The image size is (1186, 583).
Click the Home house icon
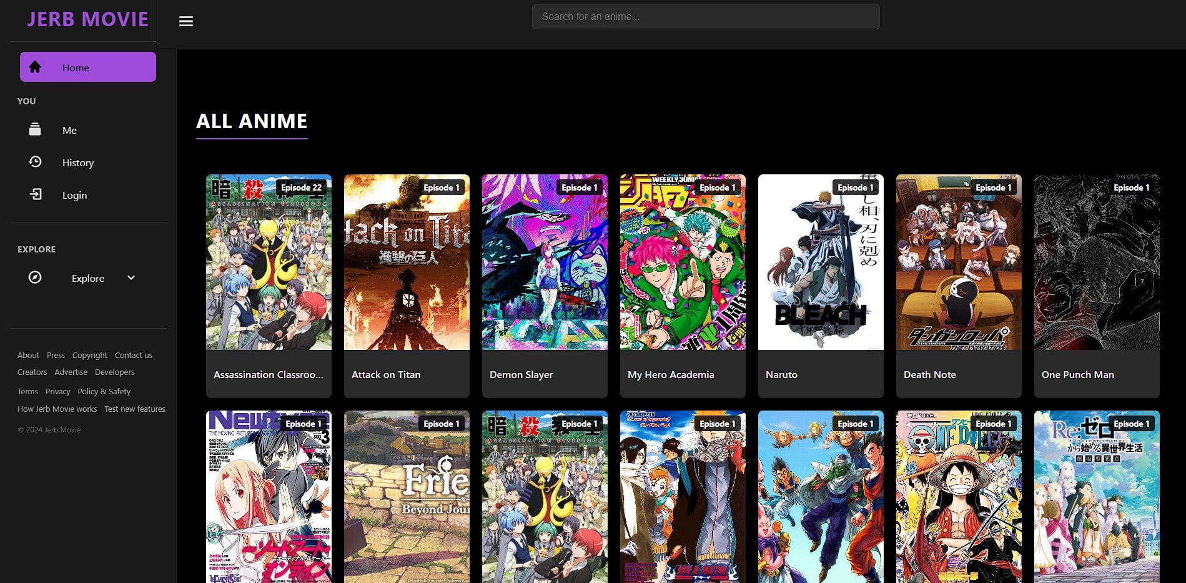(35, 67)
